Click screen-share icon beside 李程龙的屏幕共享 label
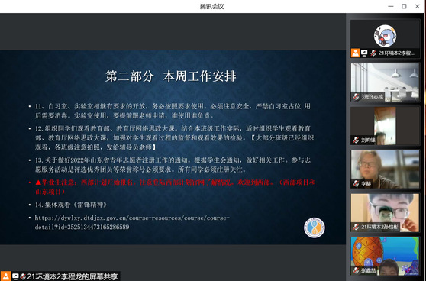 pyautogui.click(x=15, y=276)
